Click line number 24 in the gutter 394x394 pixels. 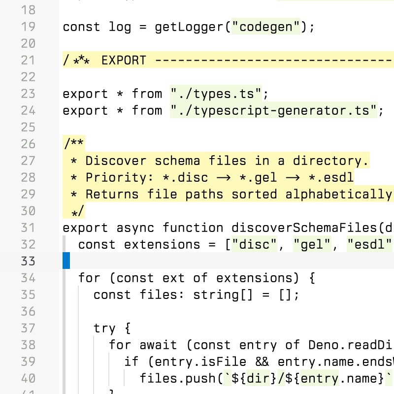[28, 110]
